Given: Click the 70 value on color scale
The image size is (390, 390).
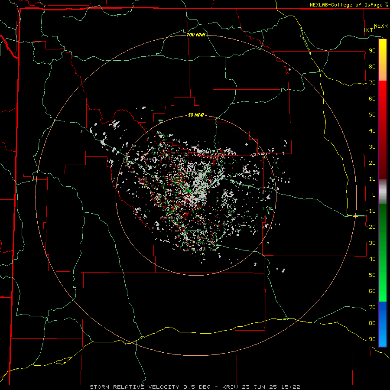Looking at the screenshot, I should pyautogui.click(x=372, y=83).
